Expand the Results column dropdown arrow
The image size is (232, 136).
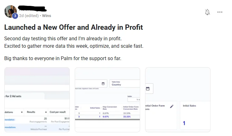coord(46,112)
